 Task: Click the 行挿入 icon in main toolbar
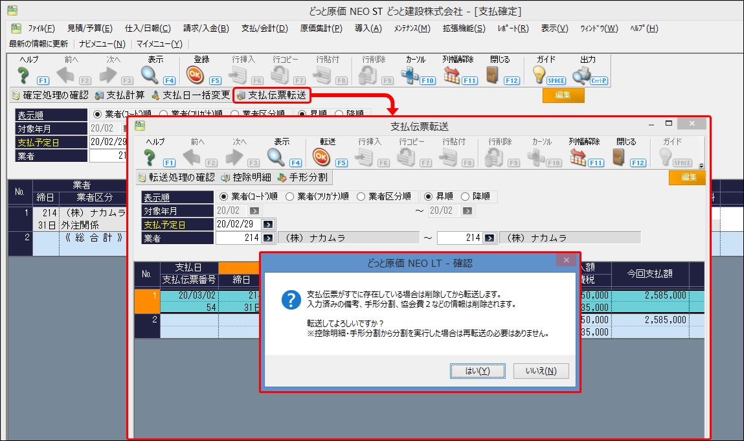click(x=238, y=75)
